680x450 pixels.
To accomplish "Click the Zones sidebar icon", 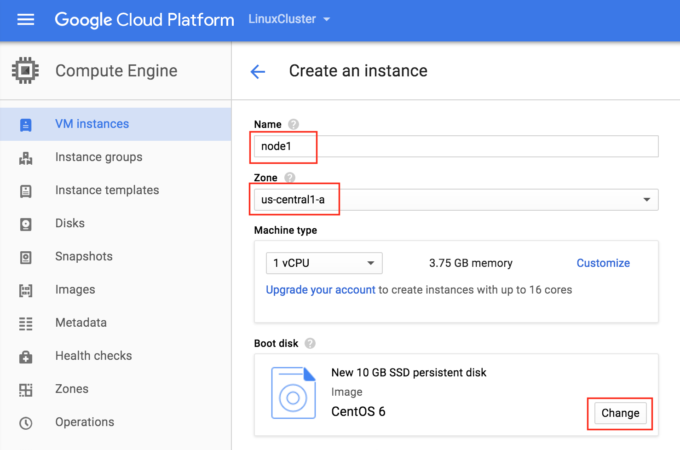I will 26,390.
